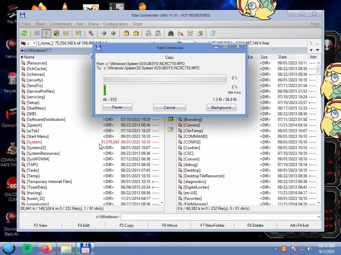341x255 pixels.
Task: Sort left panel by Name column
Action: (x=55, y=57)
